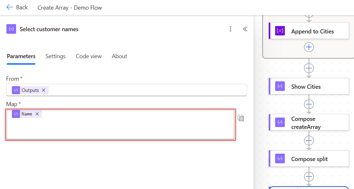The width and height of the screenshot is (354, 189).
Task: Open the Compose createArray action
Action: [309, 122]
